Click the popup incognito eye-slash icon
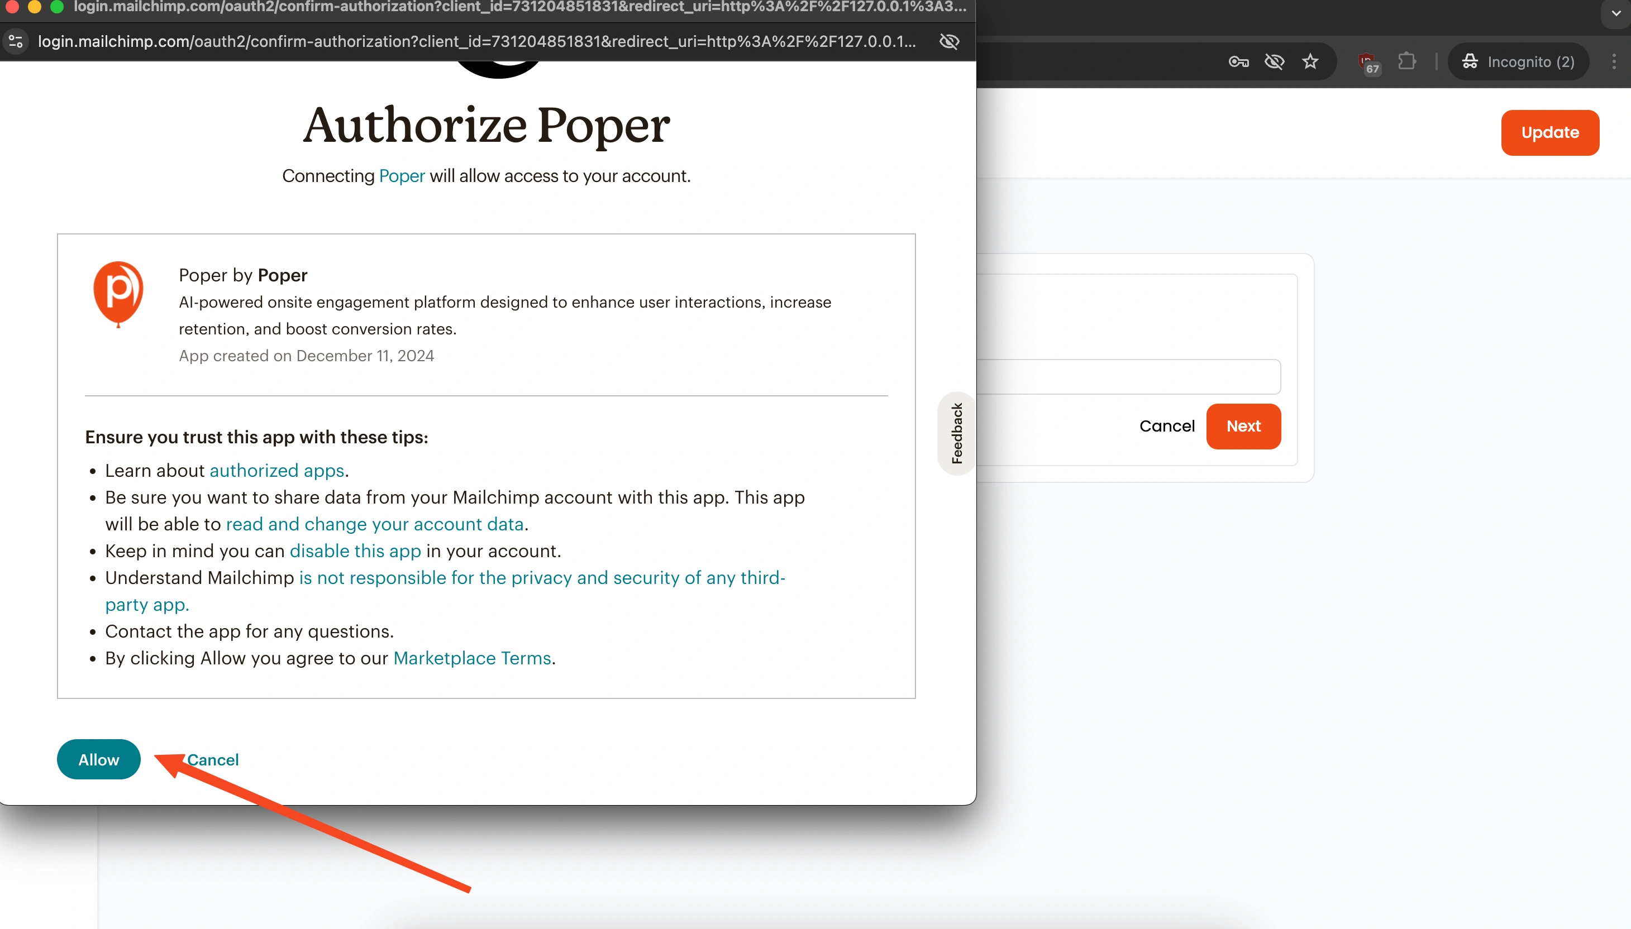This screenshot has width=1631, height=929. pos(949,41)
